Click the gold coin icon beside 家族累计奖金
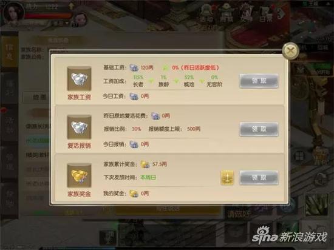 click(x=145, y=164)
